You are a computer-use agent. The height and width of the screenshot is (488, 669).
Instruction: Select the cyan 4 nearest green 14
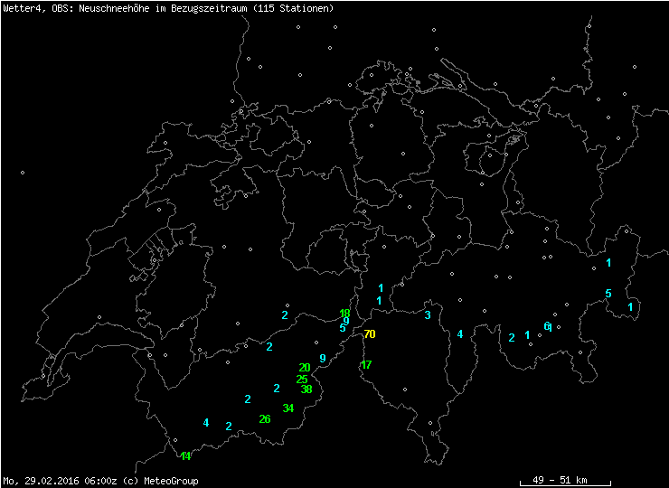[206, 423]
